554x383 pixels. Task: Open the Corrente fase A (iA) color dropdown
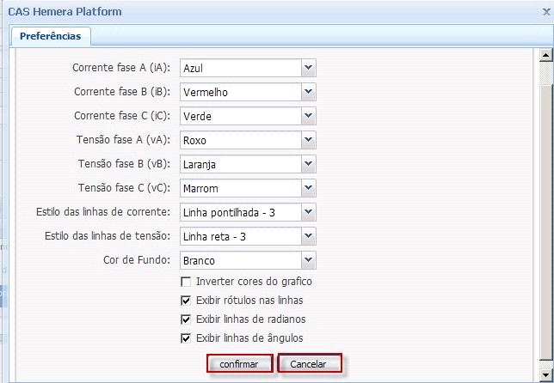click(x=309, y=68)
